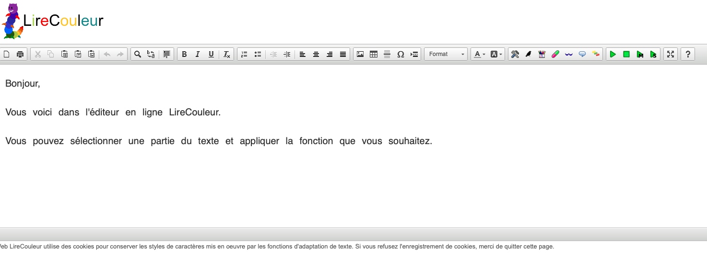
Task: Open the hammer and wrench settings icon
Action: [515, 55]
